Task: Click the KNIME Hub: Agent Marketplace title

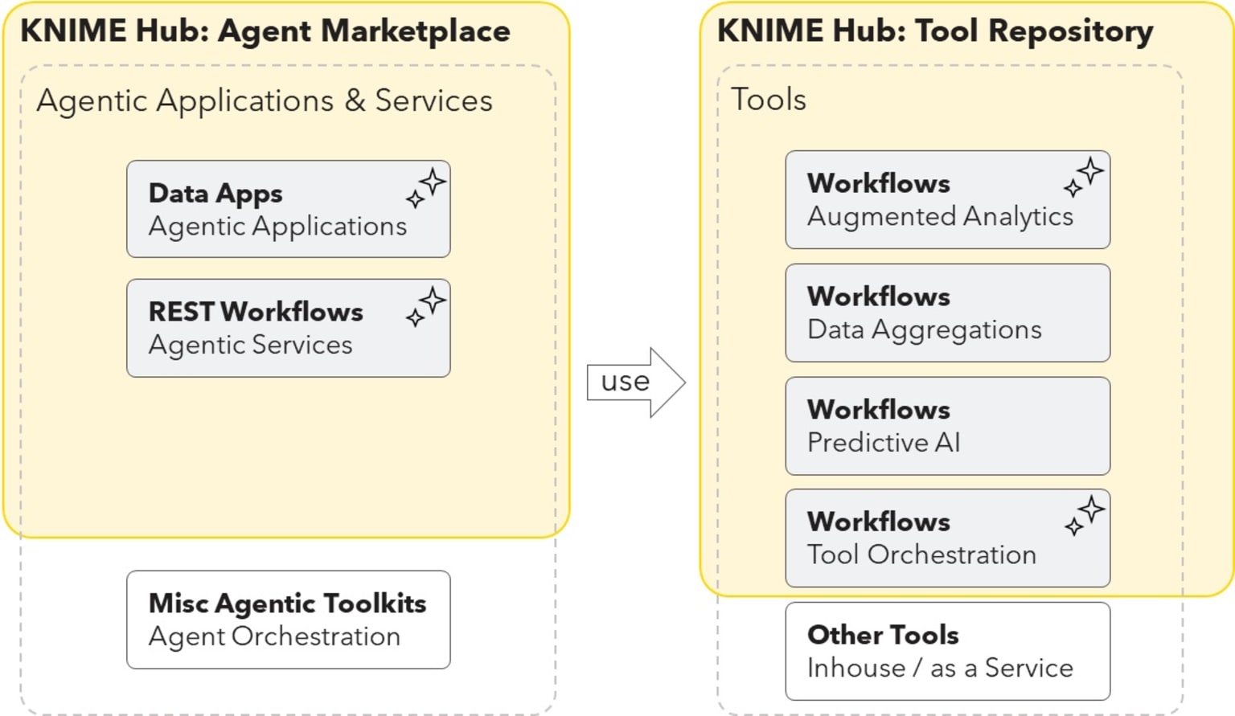Action: tap(265, 31)
